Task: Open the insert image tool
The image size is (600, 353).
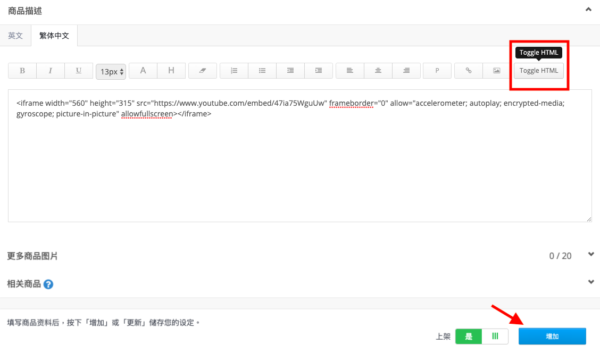Action: click(497, 71)
